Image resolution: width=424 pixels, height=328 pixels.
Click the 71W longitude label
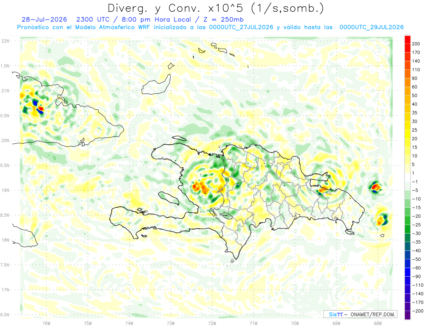tap(253, 323)
